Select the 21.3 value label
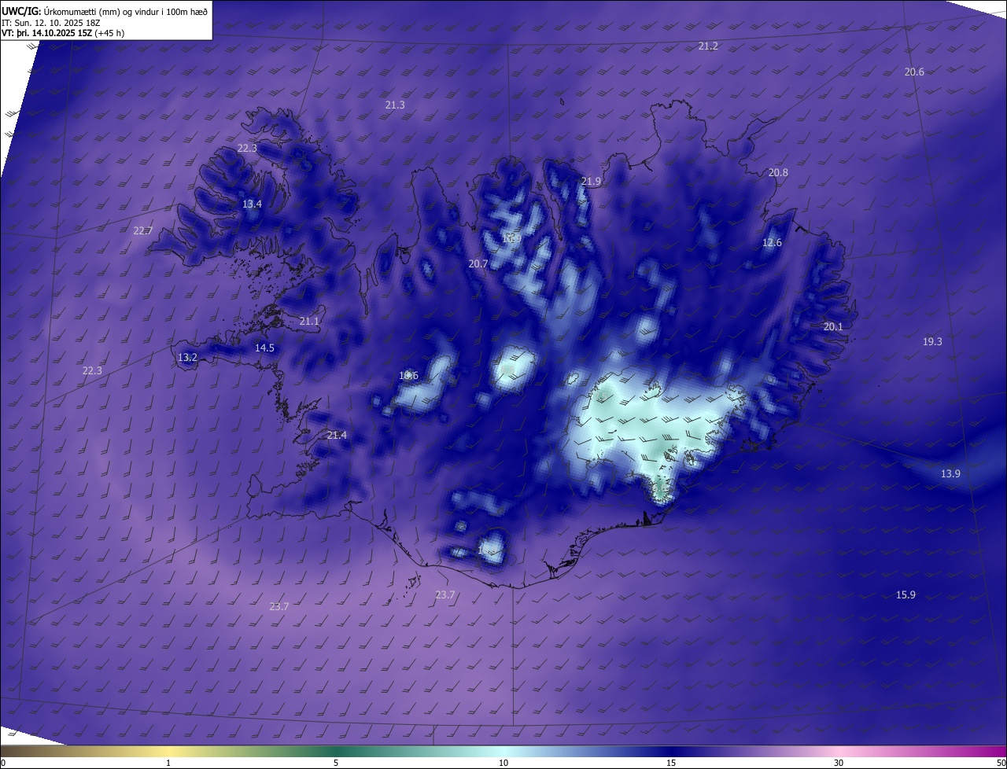 [395, 105]
